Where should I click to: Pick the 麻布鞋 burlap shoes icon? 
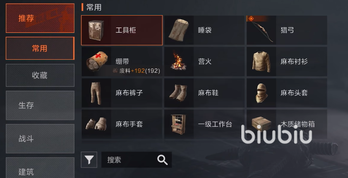point(178,93)
